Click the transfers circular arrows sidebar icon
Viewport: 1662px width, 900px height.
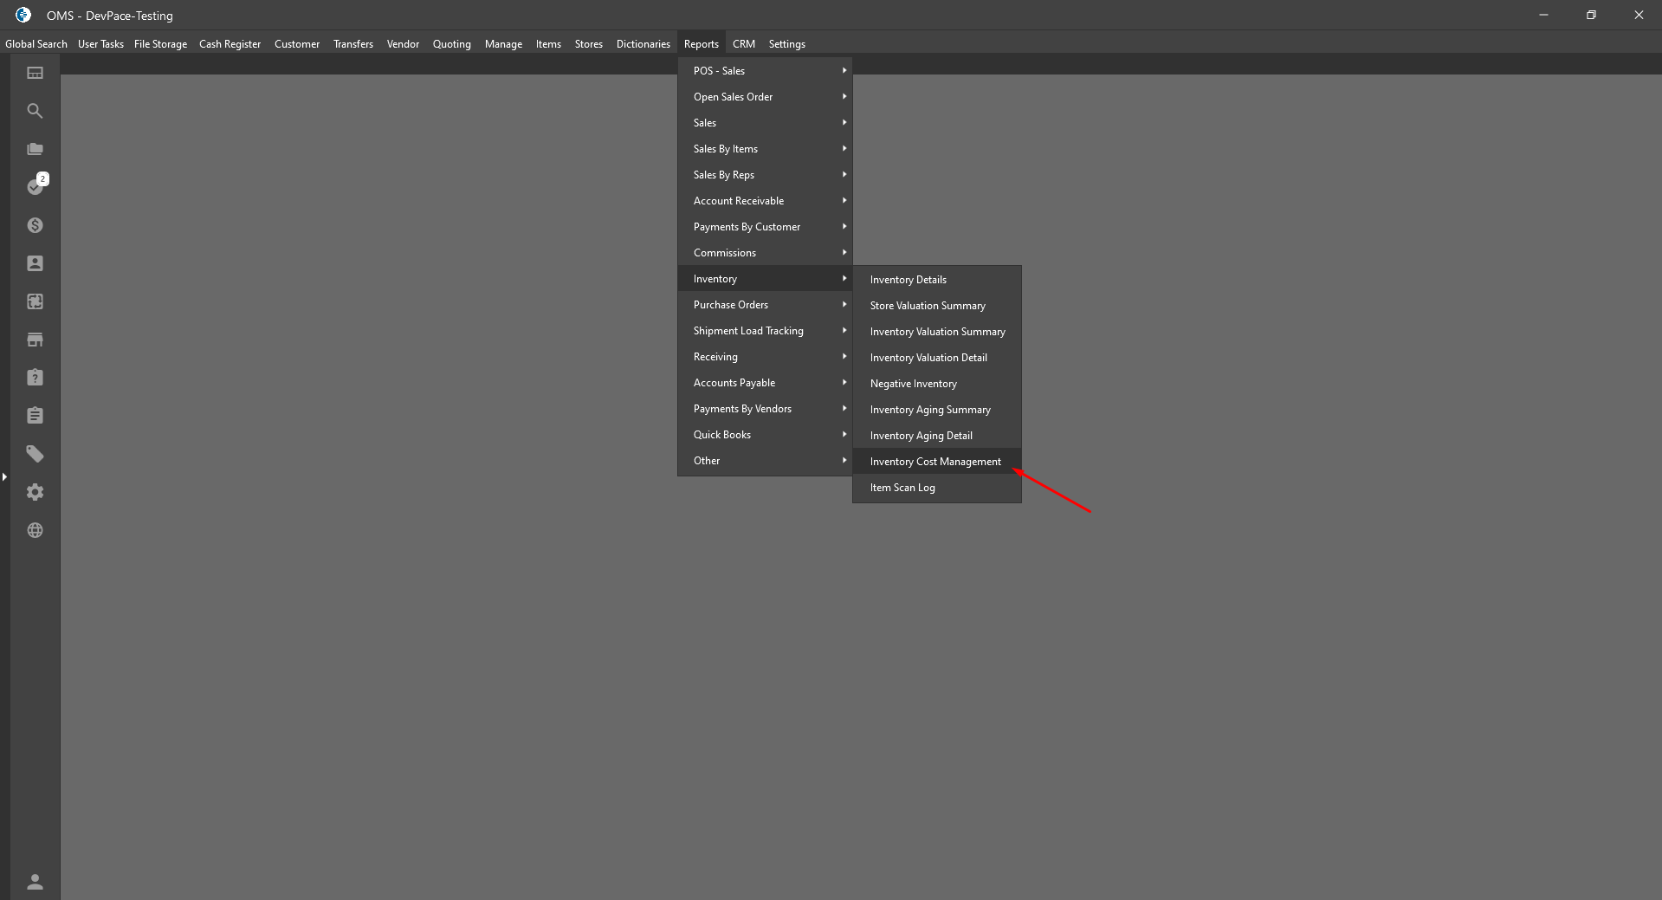pyautogui.click(x=35, y=301)
